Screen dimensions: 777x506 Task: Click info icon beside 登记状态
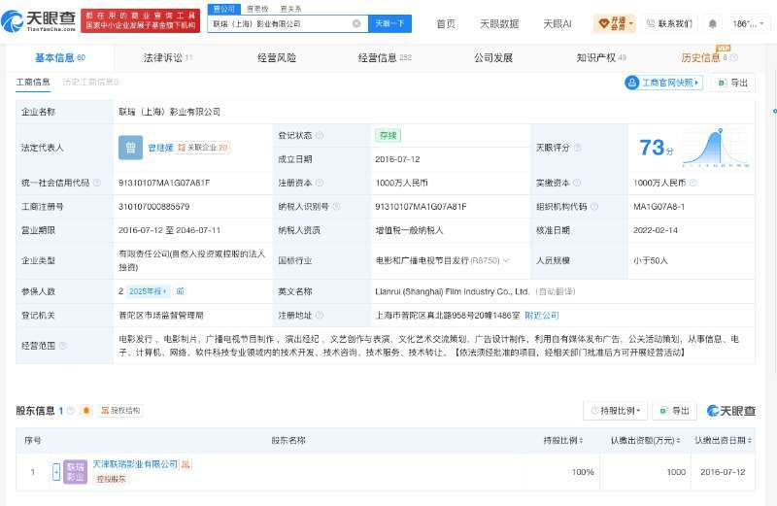point(320,135)
